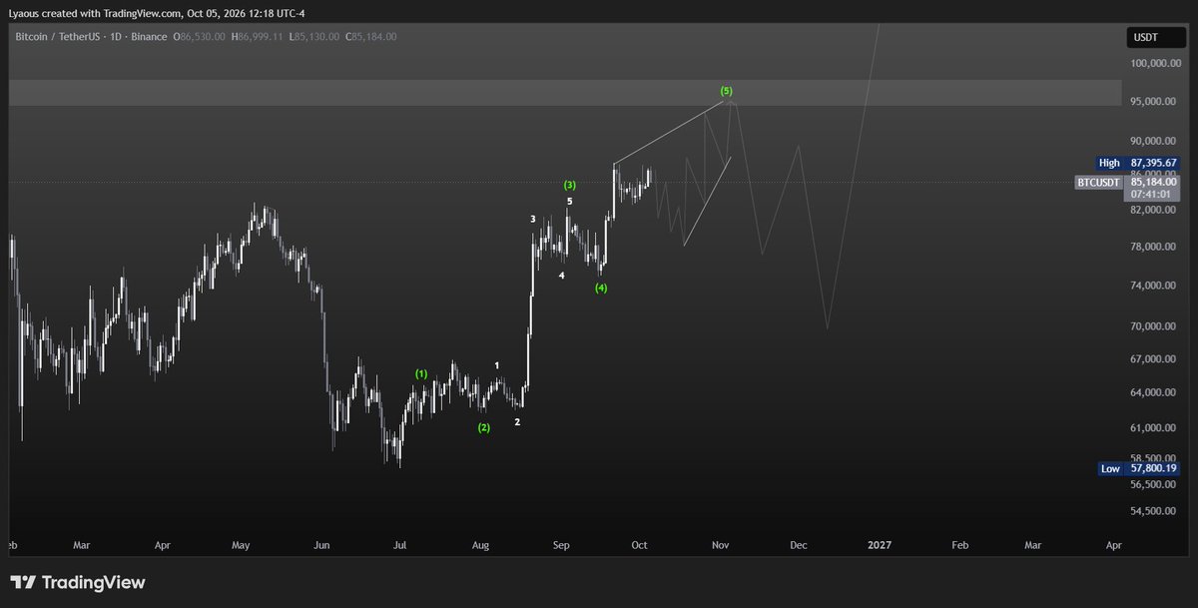Click the green (1) wave label
This screenshot has height=608, width=1198.
pyautogui.click(x=421, y=373)
